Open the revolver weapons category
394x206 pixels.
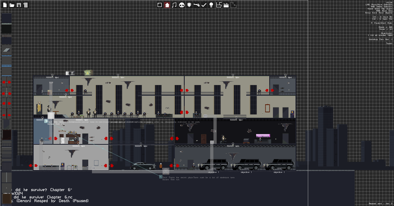point(197,5)
